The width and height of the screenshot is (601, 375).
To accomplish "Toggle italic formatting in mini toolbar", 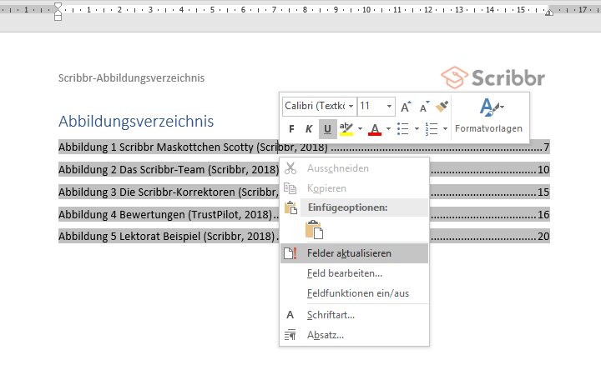I will point(309,129).
